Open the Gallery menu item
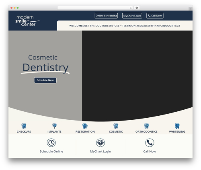The image size is (201, 170). click(x=147, y=26)
